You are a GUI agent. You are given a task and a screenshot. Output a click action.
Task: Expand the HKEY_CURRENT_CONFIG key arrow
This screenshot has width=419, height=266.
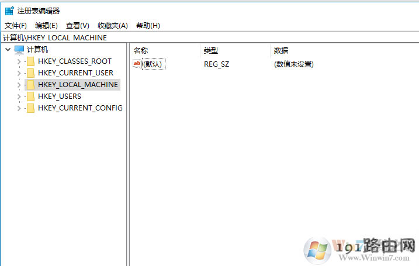coord(19,108)
